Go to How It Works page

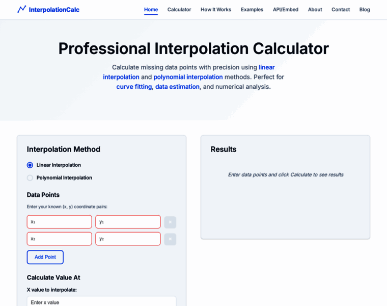pos(216,9)
